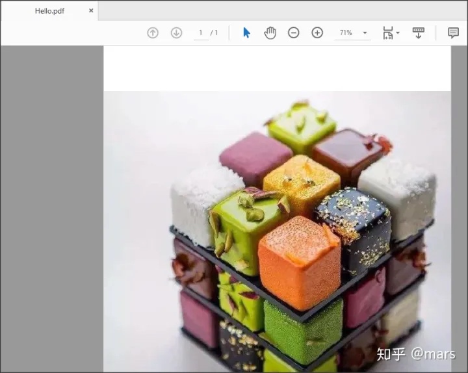The height and width of the screenshot is (373, 468).
Task: Click the fit page width icon
Action: click(388, 32)
